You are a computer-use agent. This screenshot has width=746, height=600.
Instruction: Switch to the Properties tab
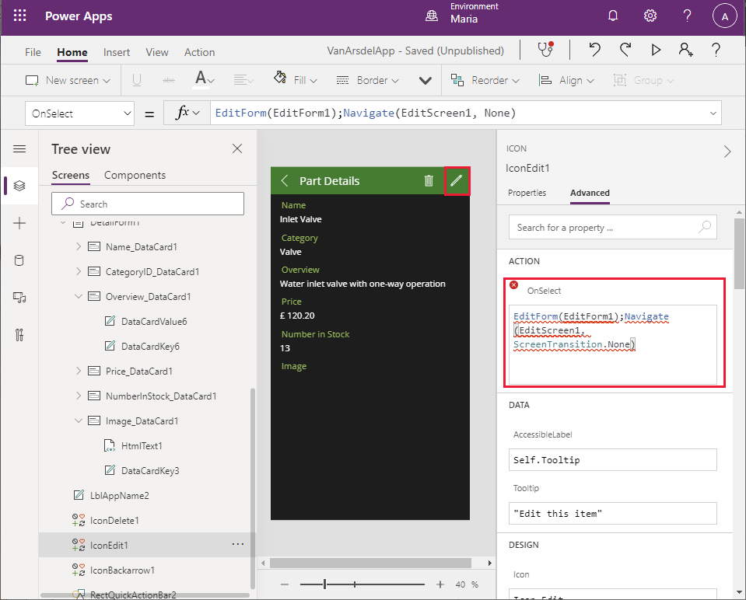point(527,193)
